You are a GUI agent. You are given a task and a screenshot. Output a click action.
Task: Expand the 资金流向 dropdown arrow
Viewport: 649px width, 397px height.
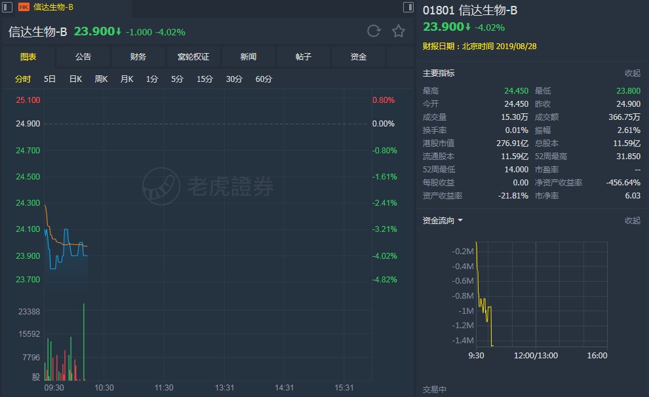tap(460, 221)
